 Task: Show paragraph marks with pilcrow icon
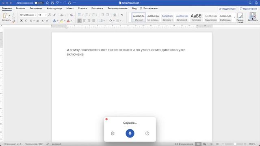[x=122, y=15]
